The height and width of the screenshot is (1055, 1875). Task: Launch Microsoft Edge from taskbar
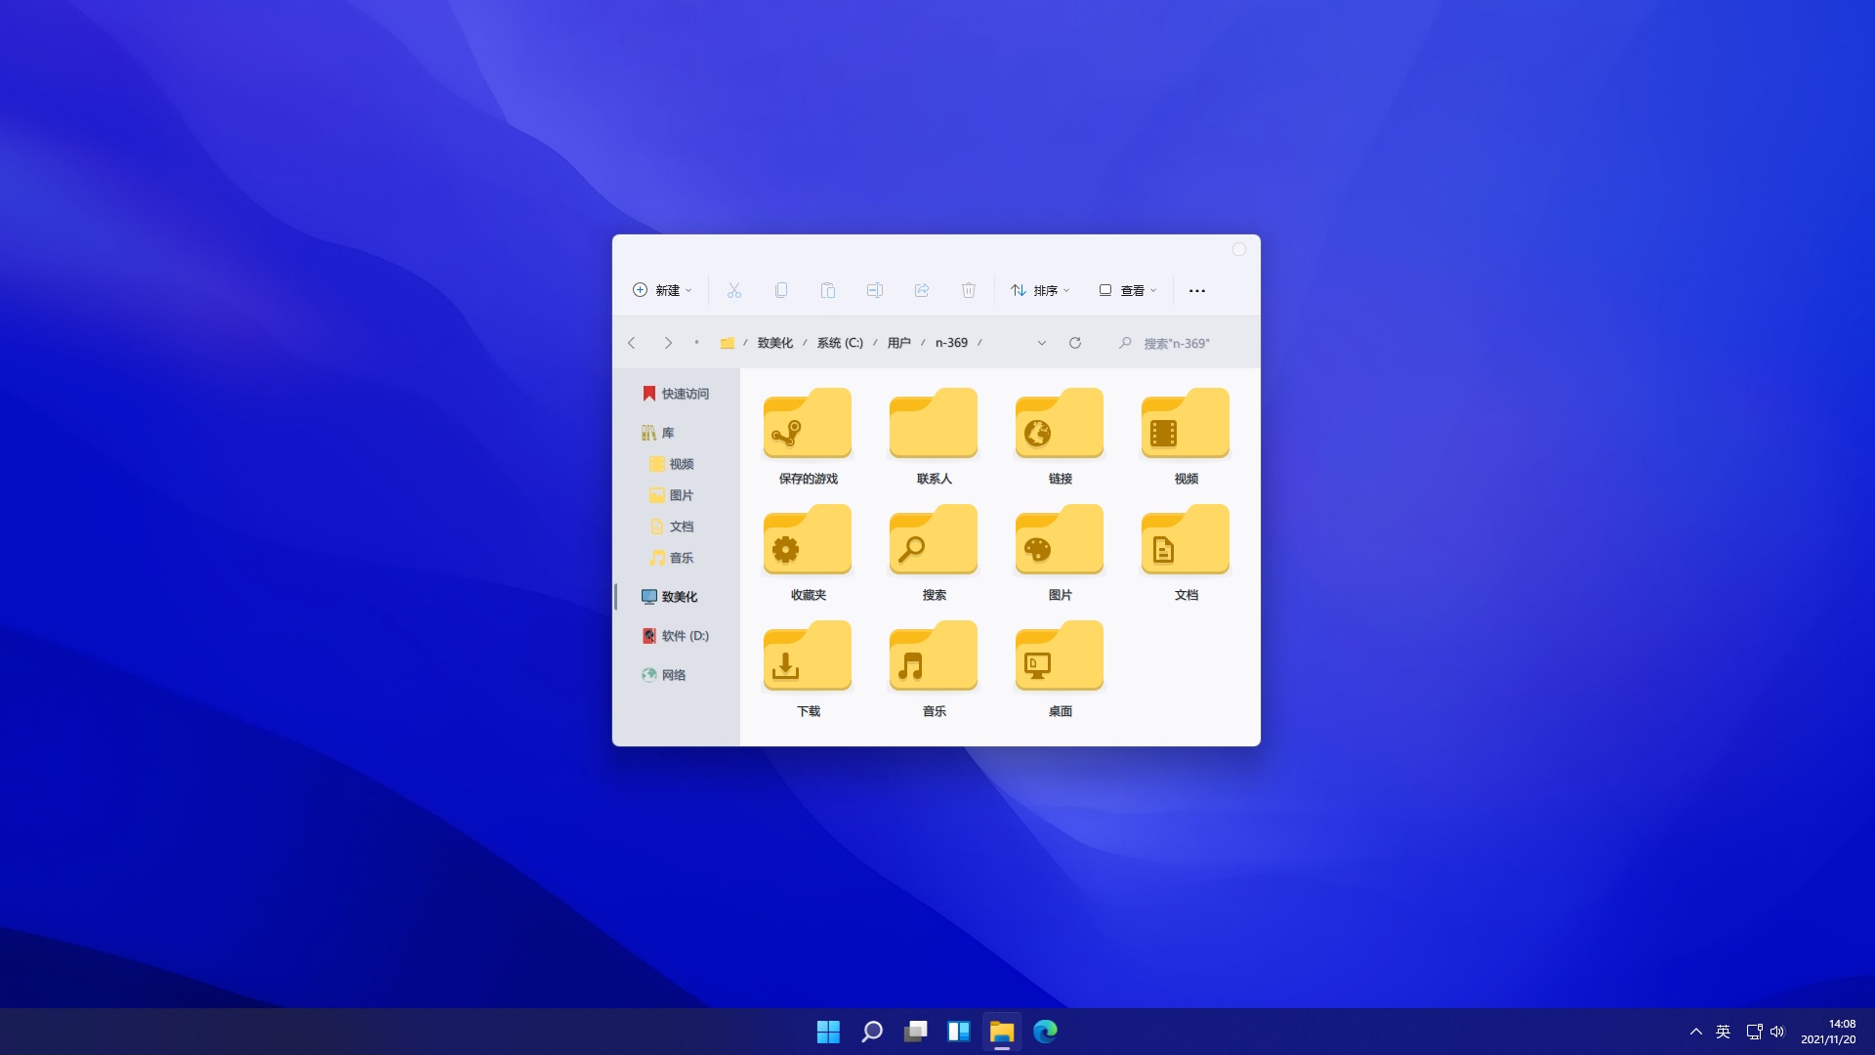point(1045,1032)
